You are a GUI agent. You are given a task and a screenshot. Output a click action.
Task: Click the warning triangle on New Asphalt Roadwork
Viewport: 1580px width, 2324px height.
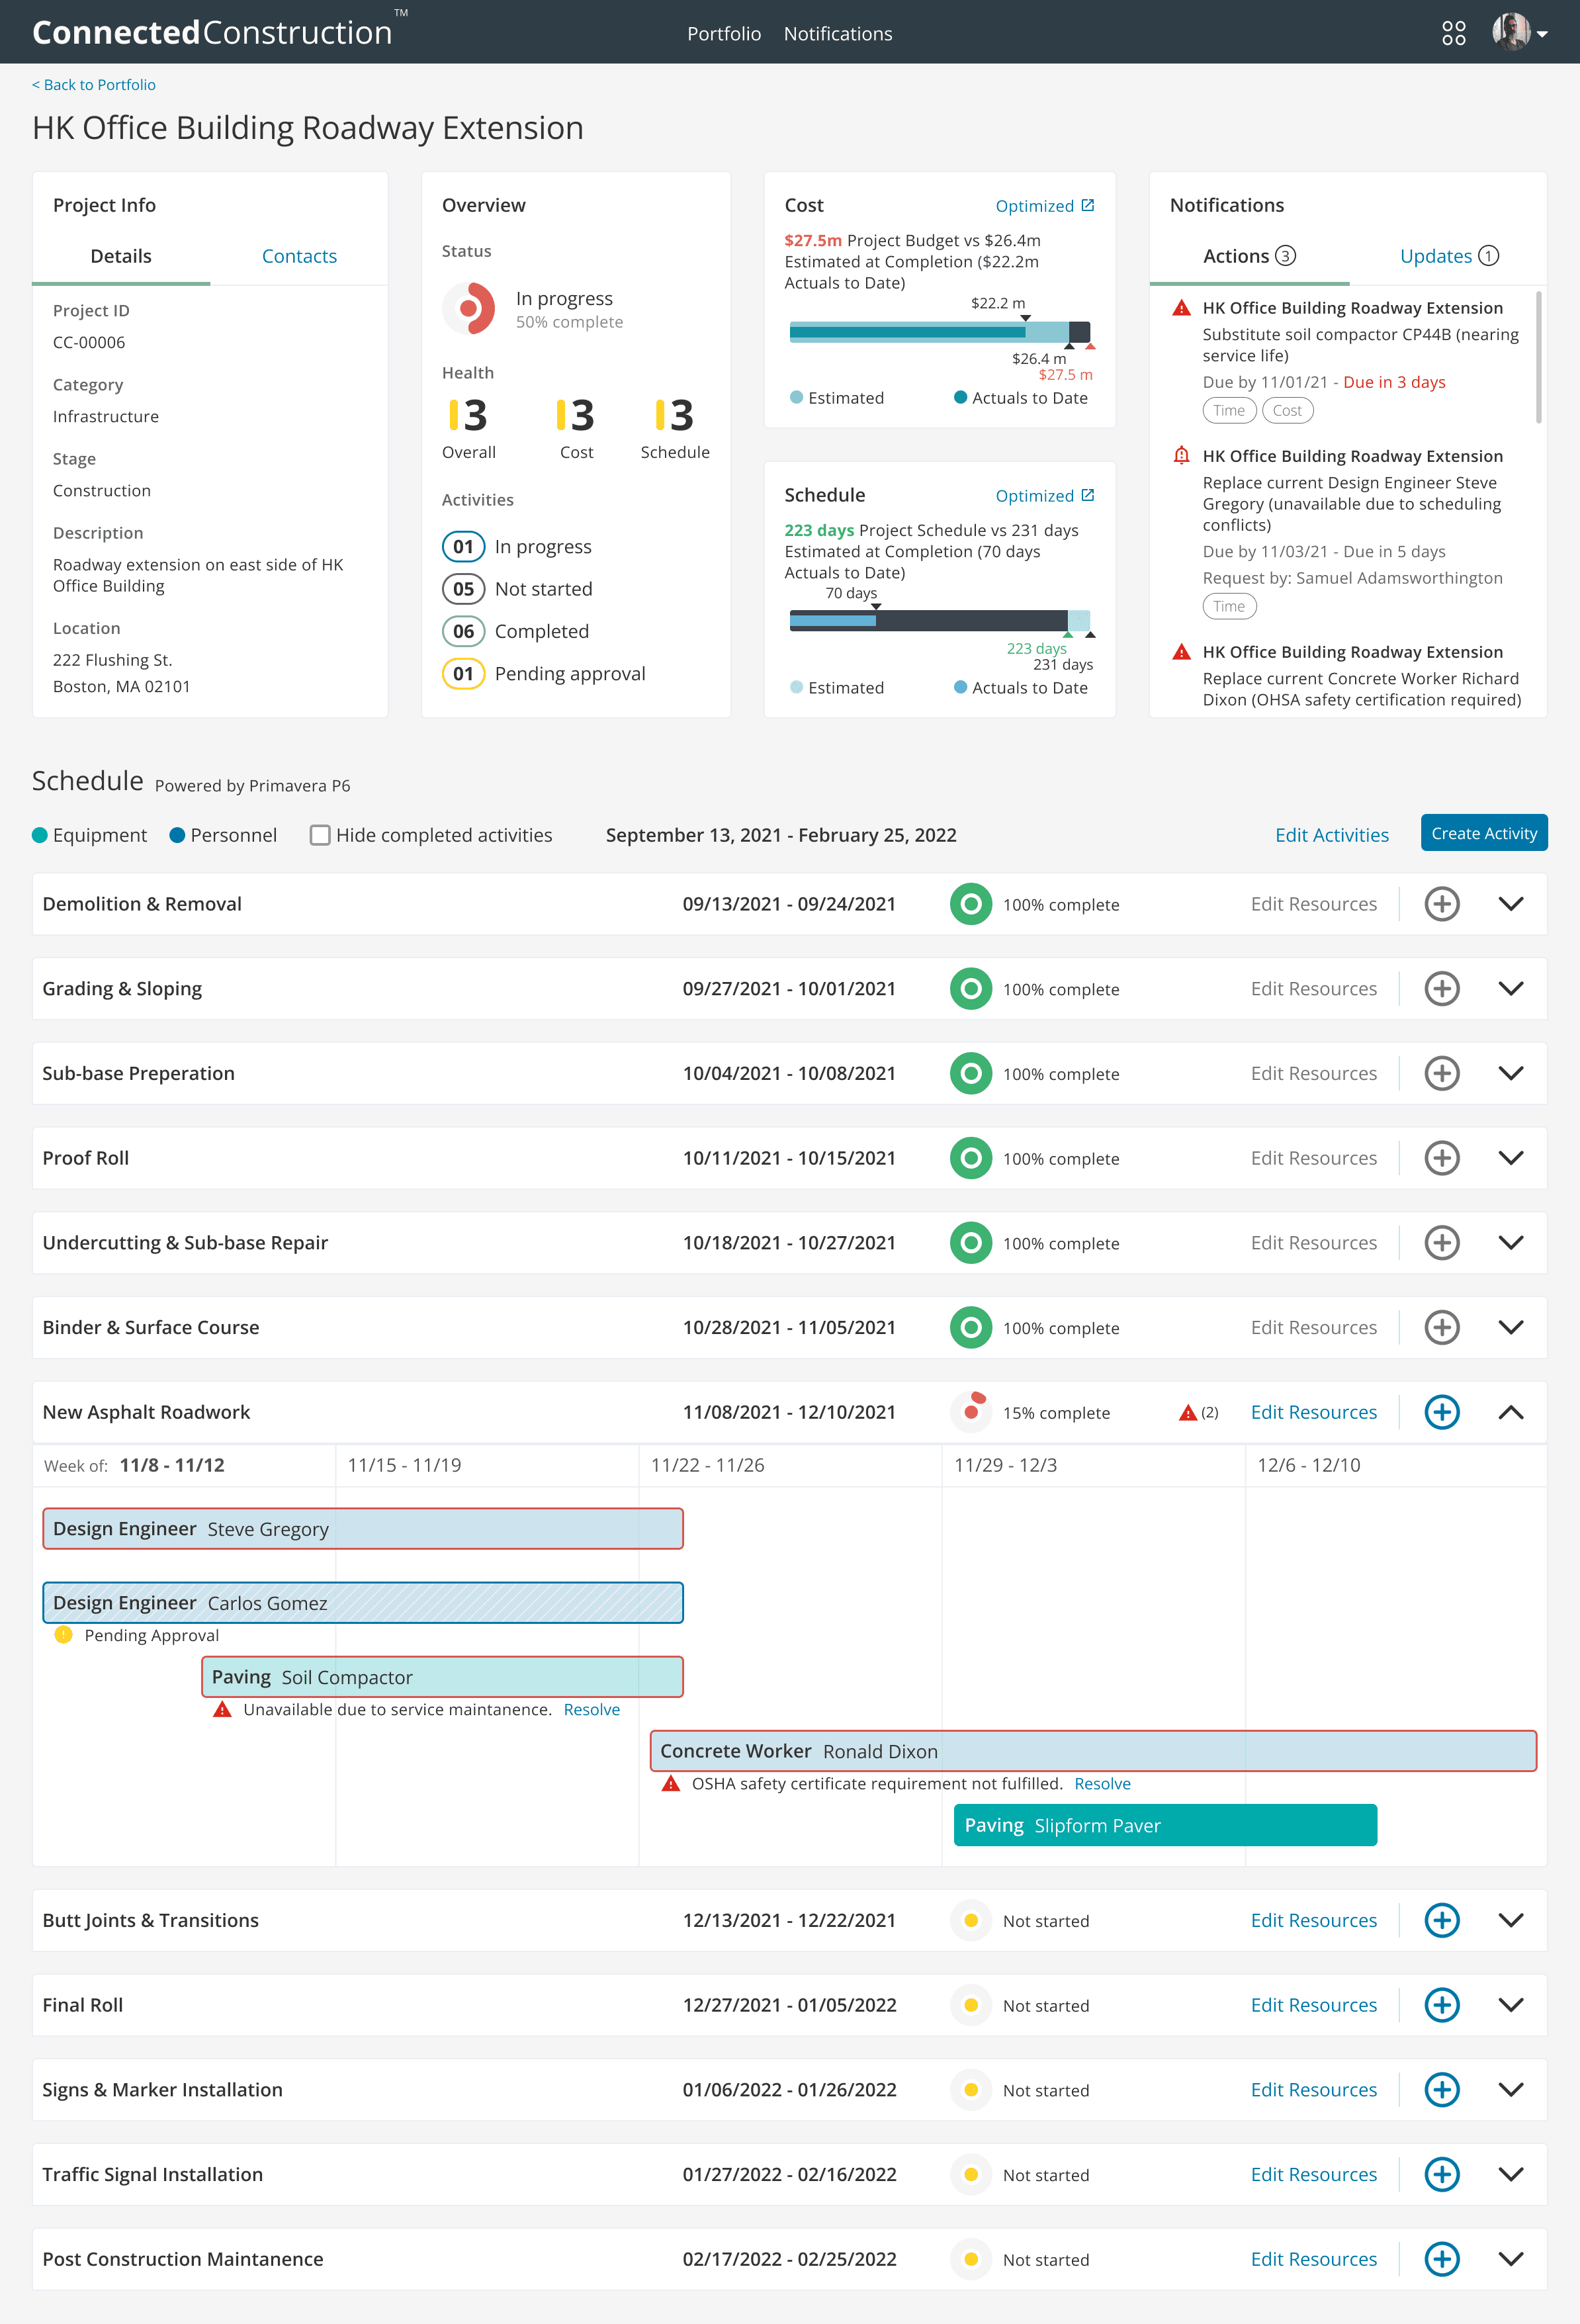click(1187, 1413)
